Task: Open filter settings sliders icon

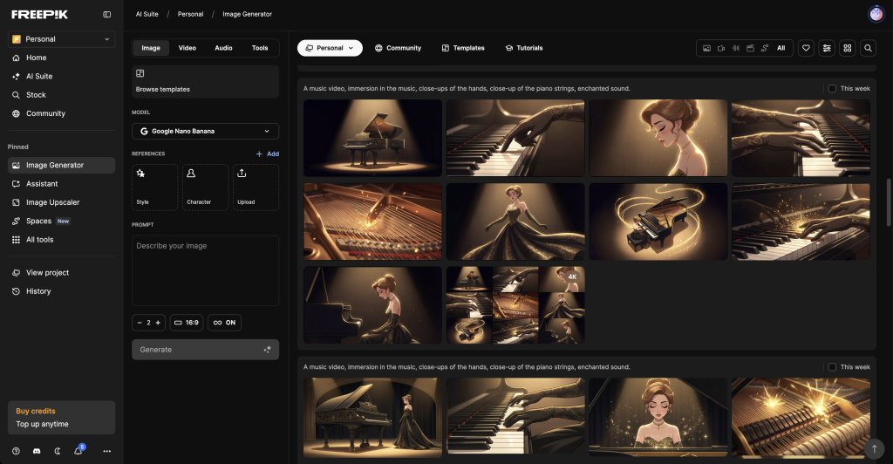Action: tap(827, 48)
